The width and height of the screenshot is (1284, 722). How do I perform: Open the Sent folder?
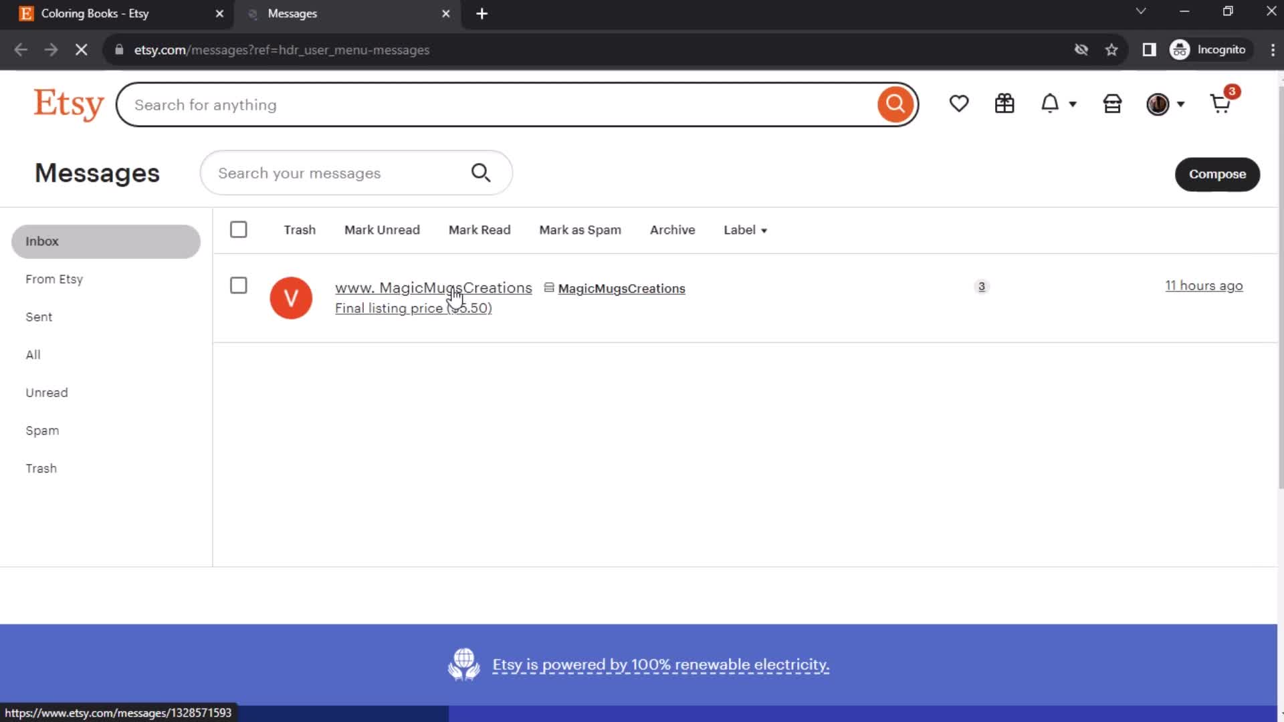tap(39, 317)
